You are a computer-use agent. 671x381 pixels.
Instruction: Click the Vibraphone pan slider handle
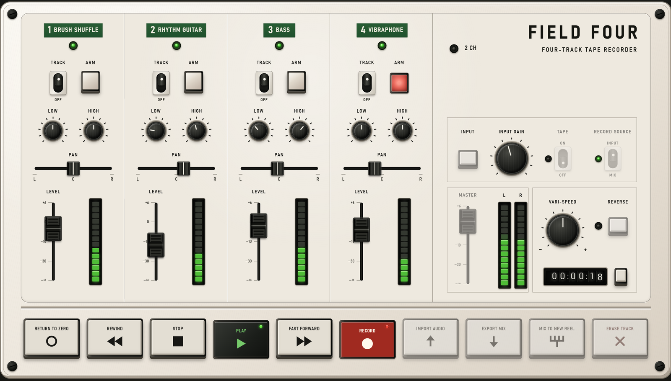[375, 168]
